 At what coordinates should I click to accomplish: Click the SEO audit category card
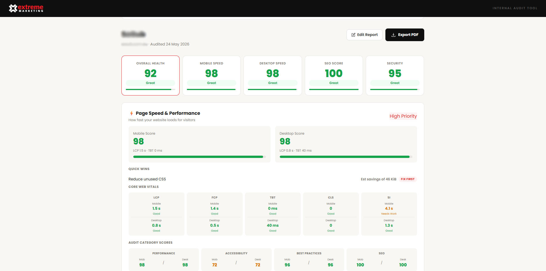pyautogui.click(x=382, y=259)
